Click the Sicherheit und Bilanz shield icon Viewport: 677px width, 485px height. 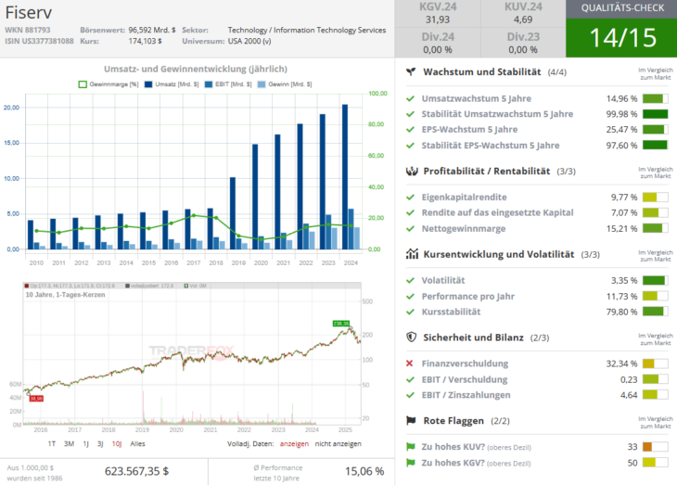click(412, 338)
